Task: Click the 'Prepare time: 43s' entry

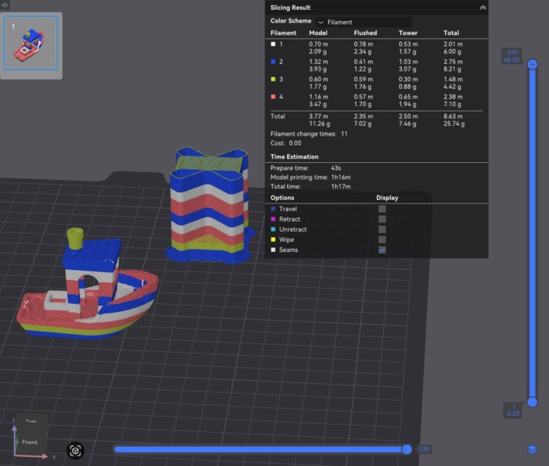Action: [x=305, y=168]
